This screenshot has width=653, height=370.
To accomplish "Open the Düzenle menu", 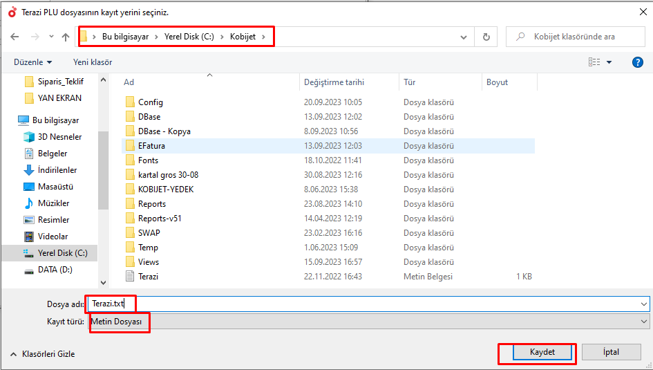I will (x=33, y=62).
